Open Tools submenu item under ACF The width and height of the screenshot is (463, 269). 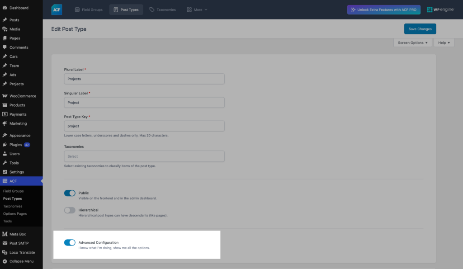pos(7,221)
